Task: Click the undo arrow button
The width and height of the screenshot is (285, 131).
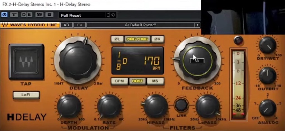Action: [66, 25]
